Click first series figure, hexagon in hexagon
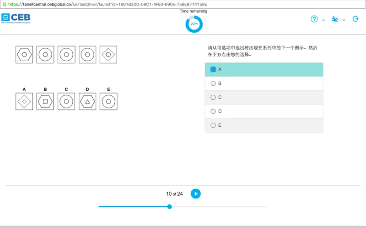This screenshot has height=228, width=366. point(24,54)
